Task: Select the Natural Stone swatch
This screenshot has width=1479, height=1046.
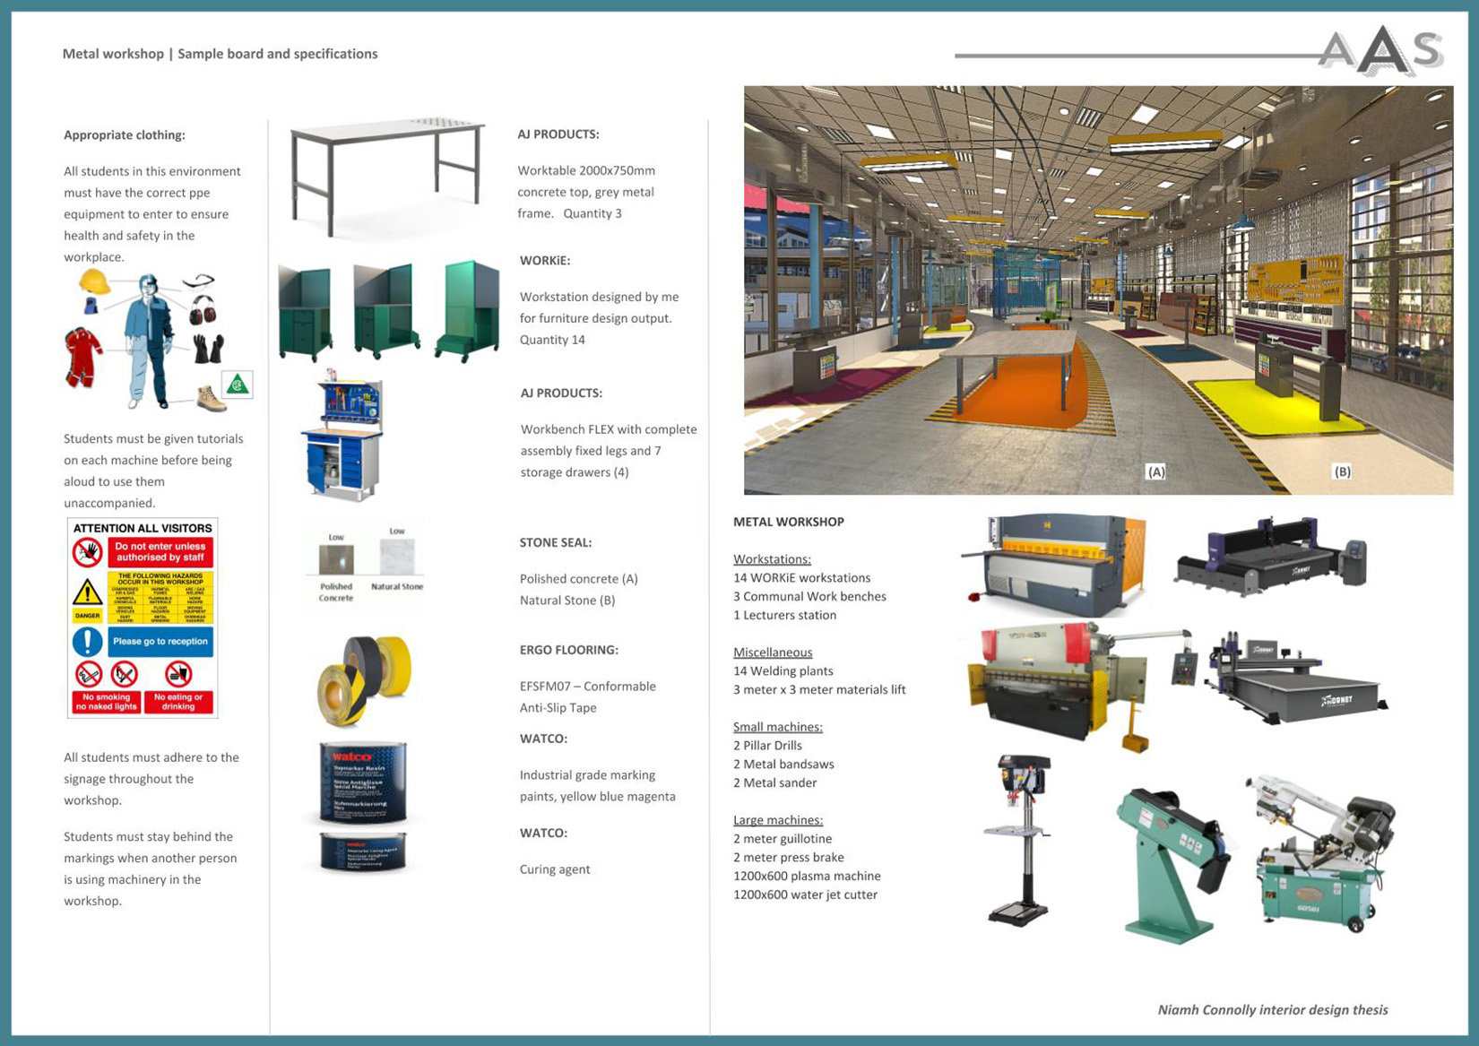Action: [x=397, y=557]
